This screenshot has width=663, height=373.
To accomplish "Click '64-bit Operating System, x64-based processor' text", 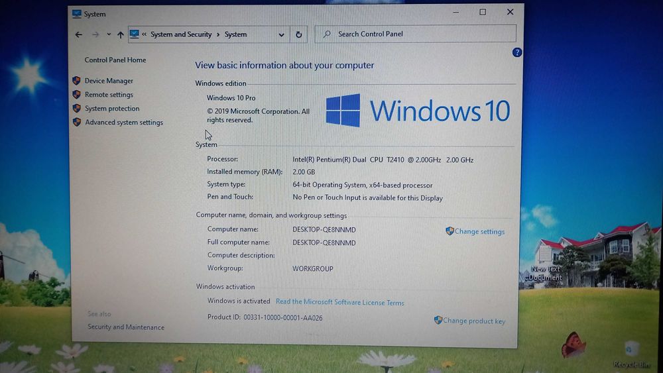I will 363,185.
